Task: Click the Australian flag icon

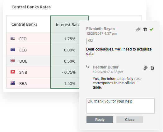Action: coord(13,83)
